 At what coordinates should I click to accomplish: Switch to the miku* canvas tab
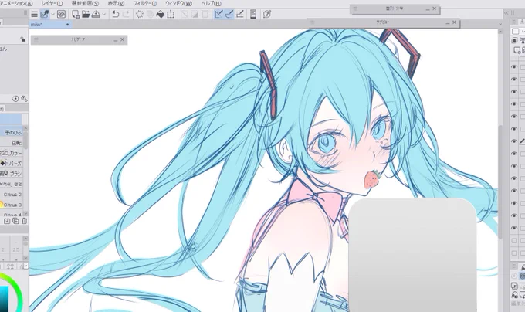(x=50, y=25)
